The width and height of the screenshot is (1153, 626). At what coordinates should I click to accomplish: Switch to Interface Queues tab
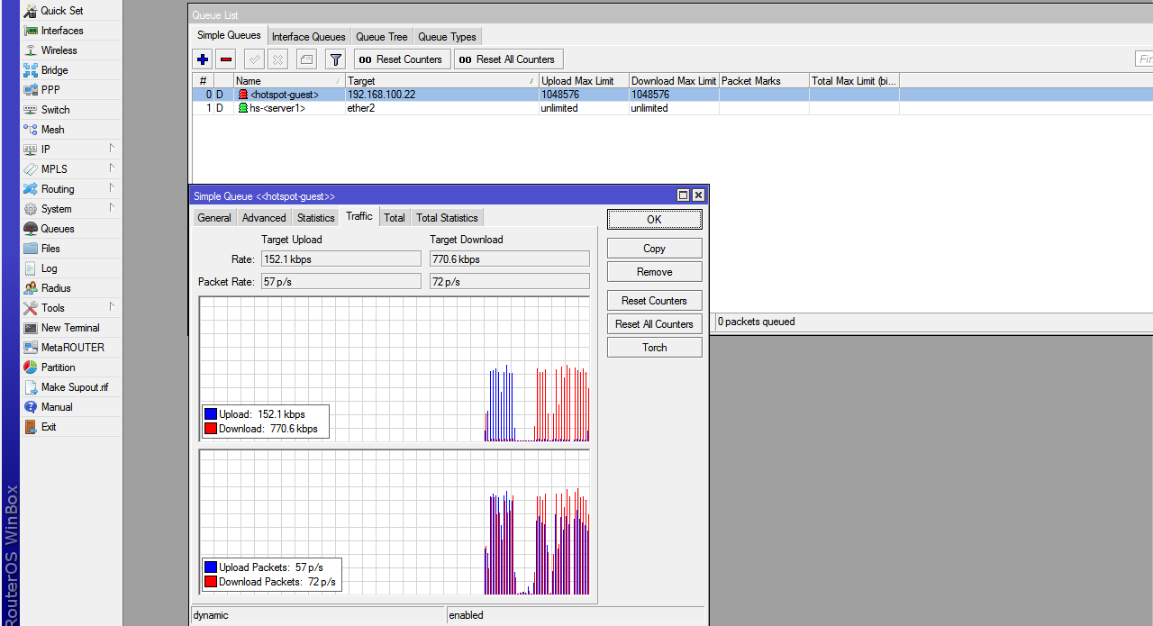[309, 37]
